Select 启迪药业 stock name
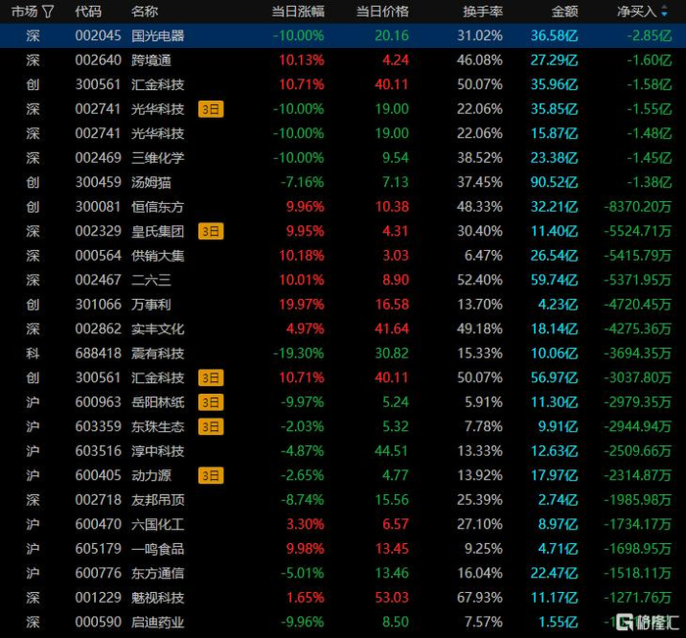686x638 pixels. (x=158, y=622)
